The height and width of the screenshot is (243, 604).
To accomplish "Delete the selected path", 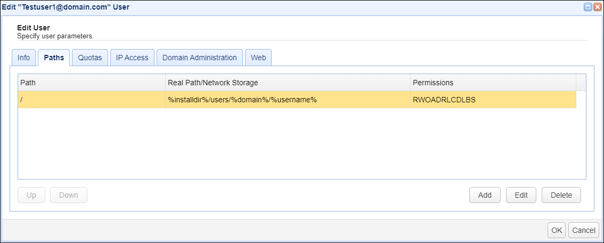I will pos(561,195).
